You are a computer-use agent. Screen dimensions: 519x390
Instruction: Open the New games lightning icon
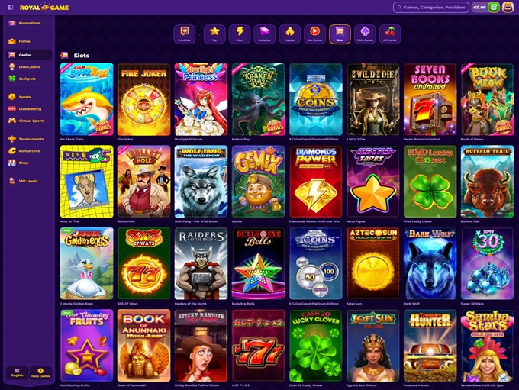click(240, 34)
